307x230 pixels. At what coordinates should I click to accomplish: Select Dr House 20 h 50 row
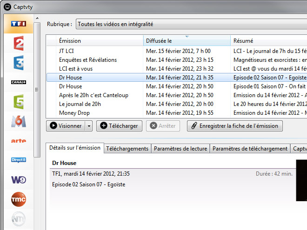177,86
